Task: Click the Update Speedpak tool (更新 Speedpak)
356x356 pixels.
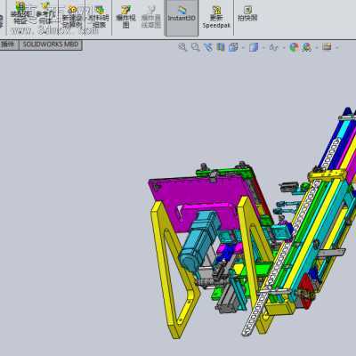Action: click(x=216, y=17)
